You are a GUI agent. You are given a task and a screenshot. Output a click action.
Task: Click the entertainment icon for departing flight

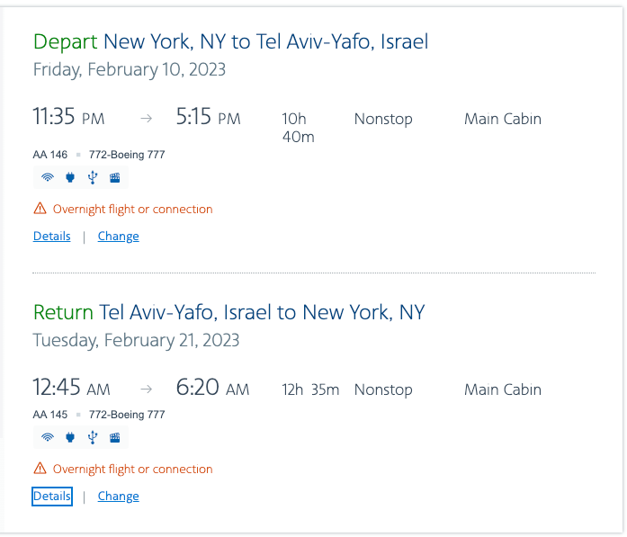114,178
